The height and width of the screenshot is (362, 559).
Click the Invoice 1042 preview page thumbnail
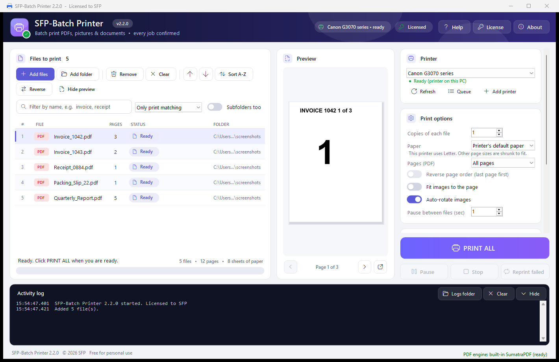tap(336, 162)
